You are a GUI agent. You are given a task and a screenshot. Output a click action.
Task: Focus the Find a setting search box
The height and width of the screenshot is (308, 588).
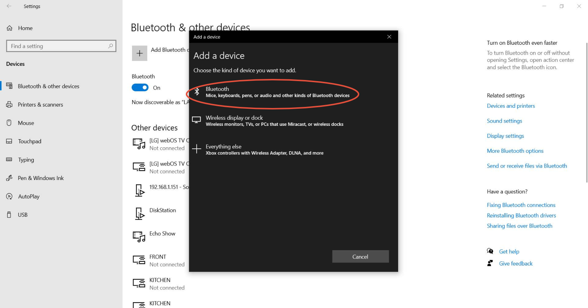click(61, 46)
